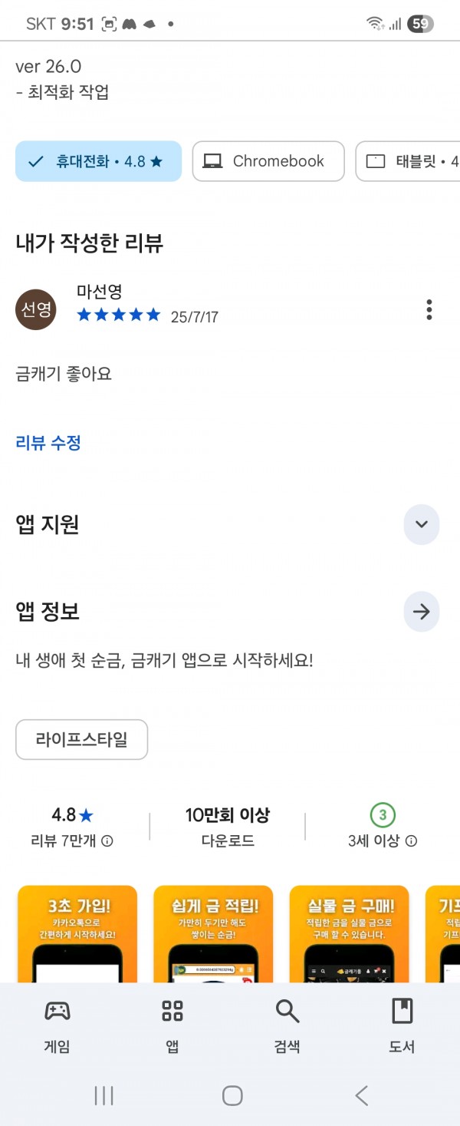
Task: Open the 3초 가입 screenshot thumbnail
Action: (x=77, y=934)
